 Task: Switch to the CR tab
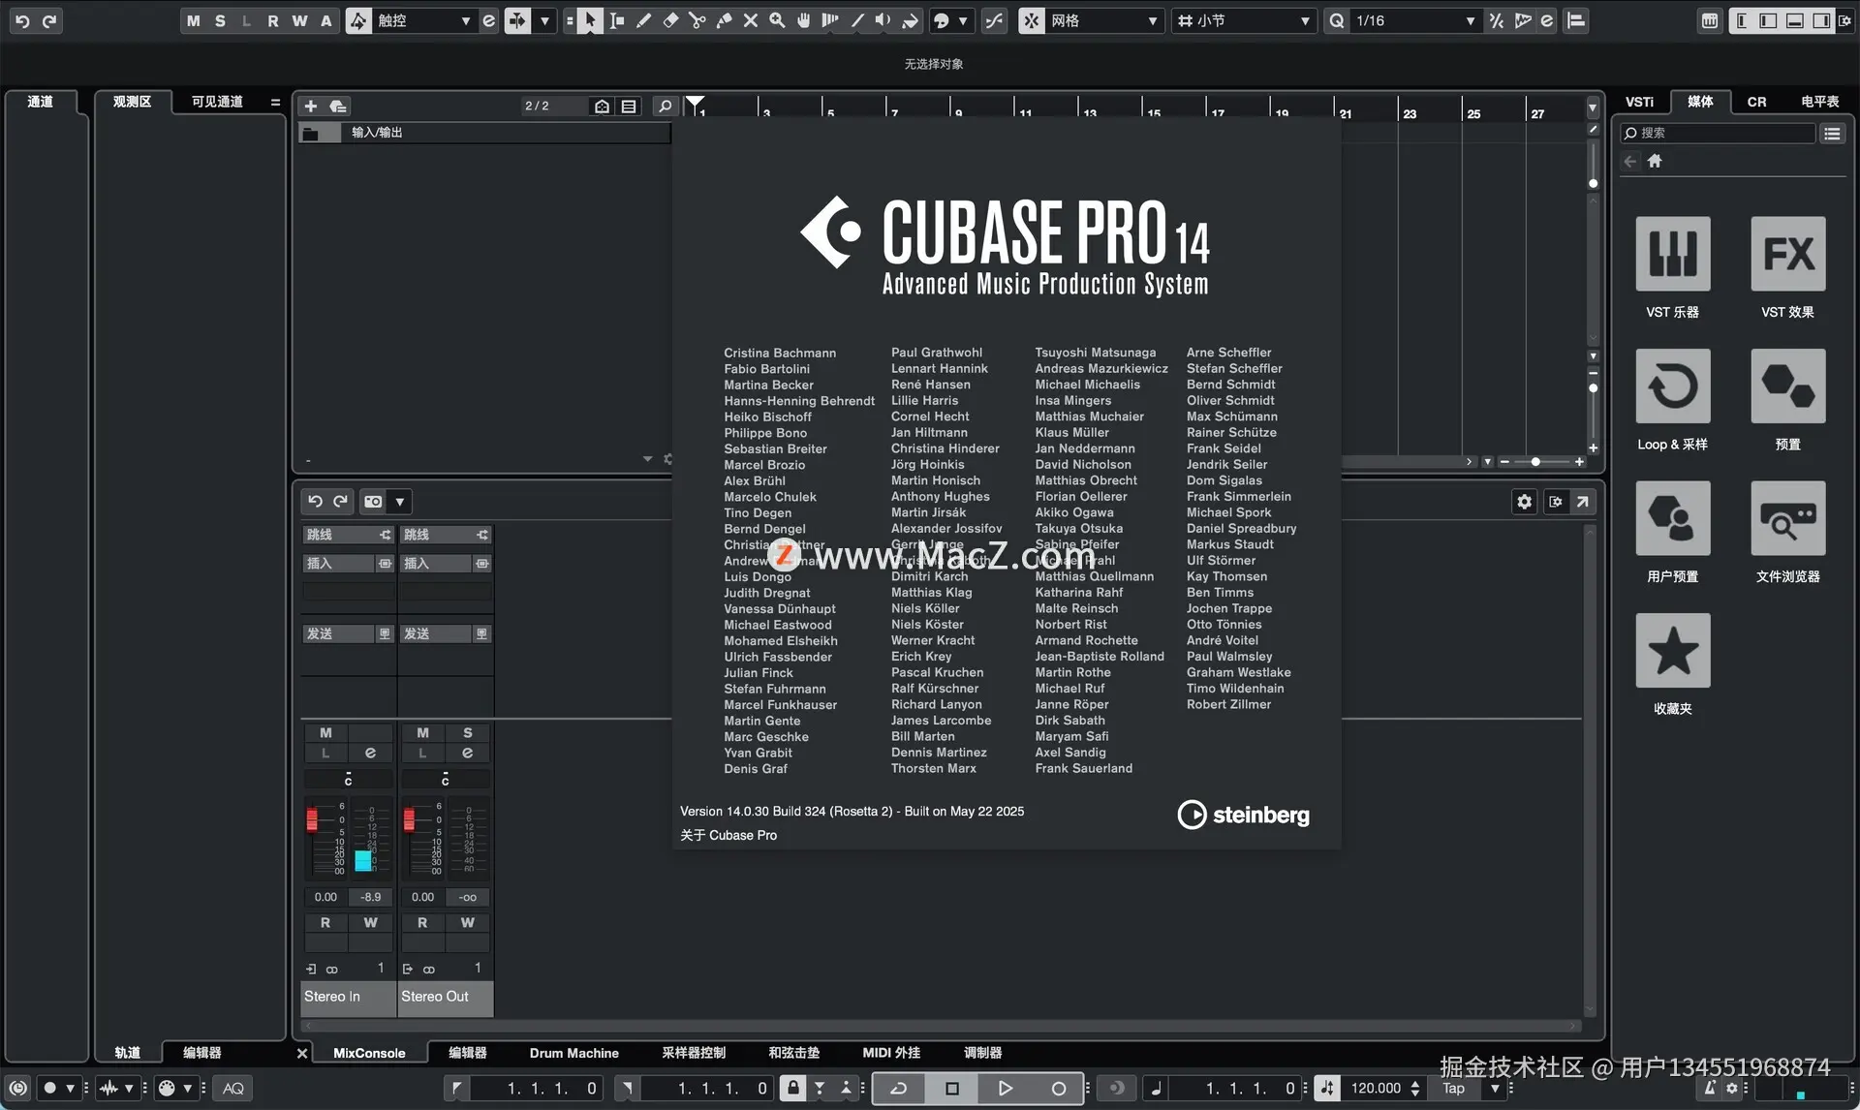coord(1756,102)
